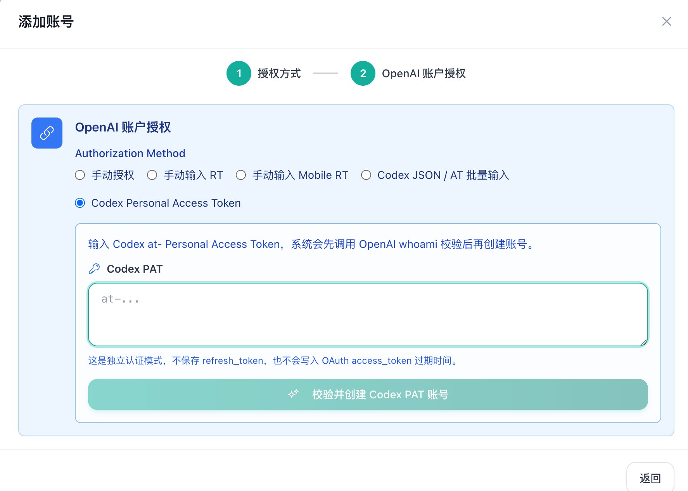Click the blue link chain icon
The image size is (688, 491).
click(47, 133)
